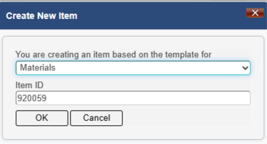Click the dialog's blue title bar
The width and height of the screenshot is (267, 144).
click(133, 16)
